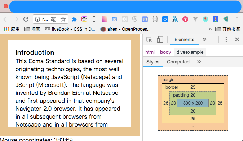Open the DevTools customize three-dot menu
The width and height of the screenshot is (243, 141).
click(226, 40)
